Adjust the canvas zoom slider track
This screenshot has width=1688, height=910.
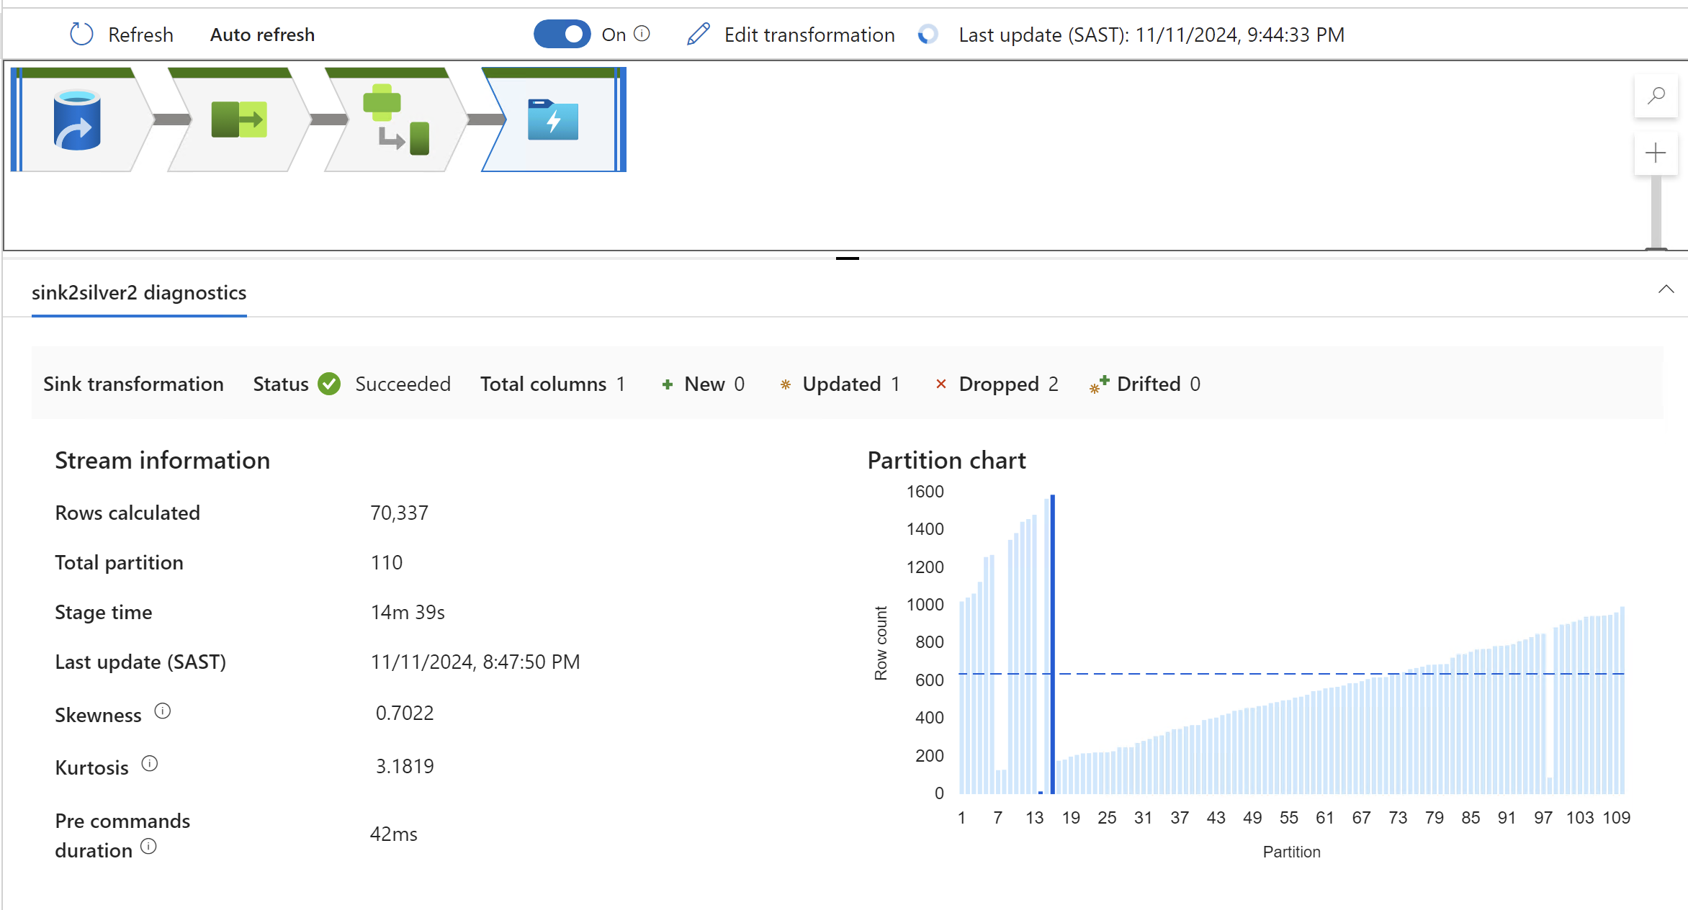[x=1656, y=212]
